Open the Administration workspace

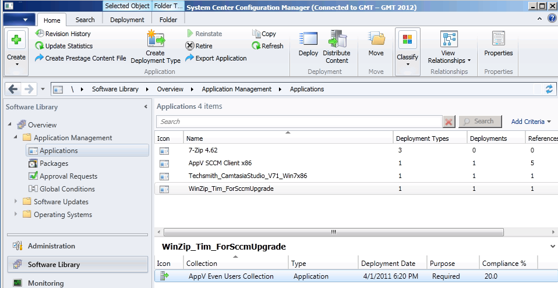coord(77,246)
